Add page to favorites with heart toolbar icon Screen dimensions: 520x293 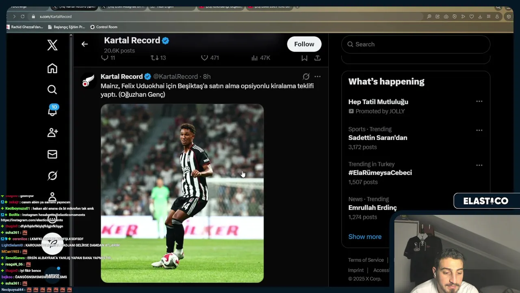(472, 17)
